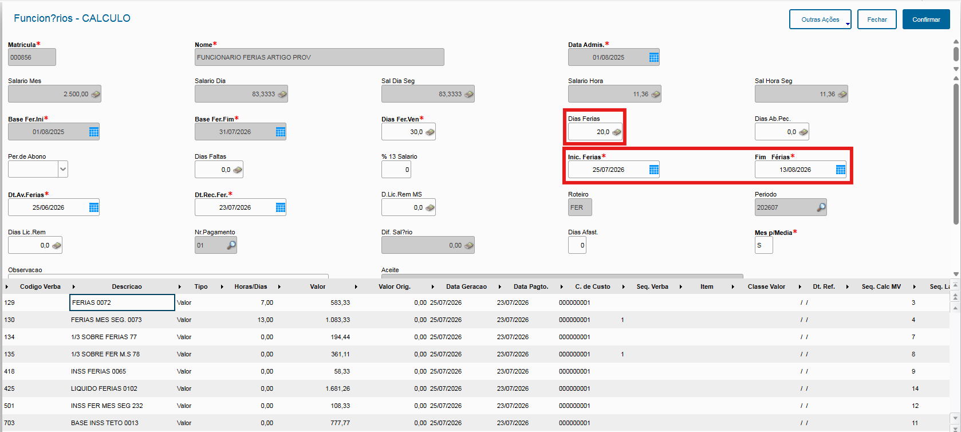This screenshot has width=961, height=432.
Task: Select row BASE INSS TETO 0013
Action: [475, 423]
